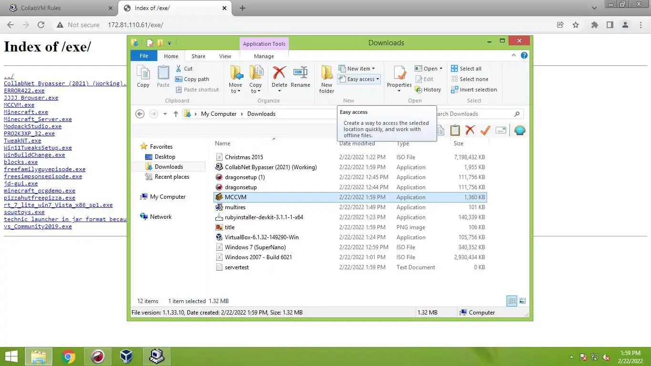Viewport: 651px width, 366px height.
Task: Click the clipboard paste icon in the command toolbar
Action: click(x=455, y=130)
